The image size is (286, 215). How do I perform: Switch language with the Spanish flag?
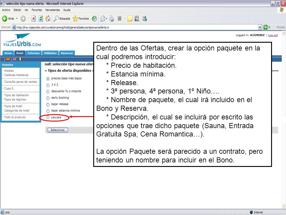pyautogui.click(x=8, y=59)
